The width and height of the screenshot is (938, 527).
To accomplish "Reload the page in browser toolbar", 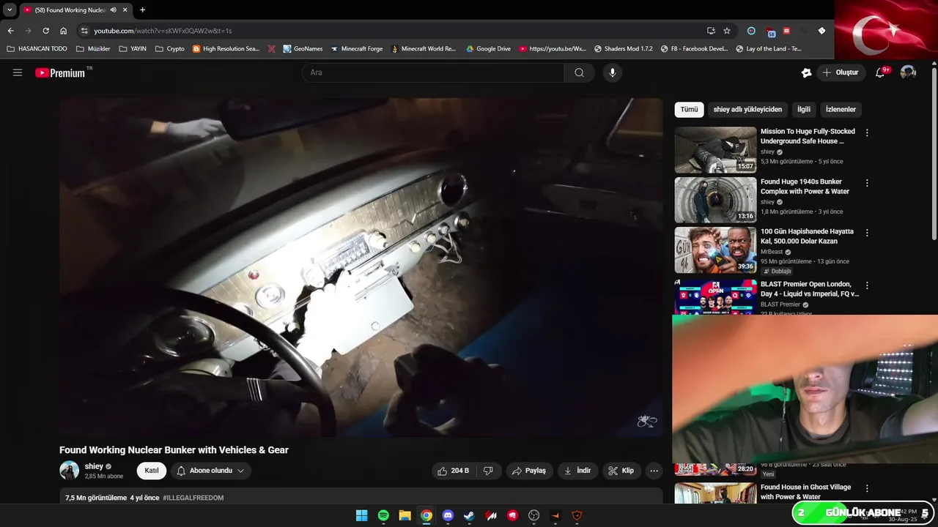I will 45,31.
